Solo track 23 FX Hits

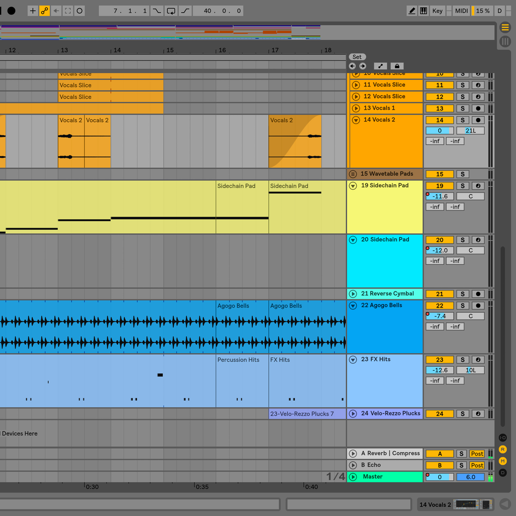pyautogui.click(x=462, y=360)
